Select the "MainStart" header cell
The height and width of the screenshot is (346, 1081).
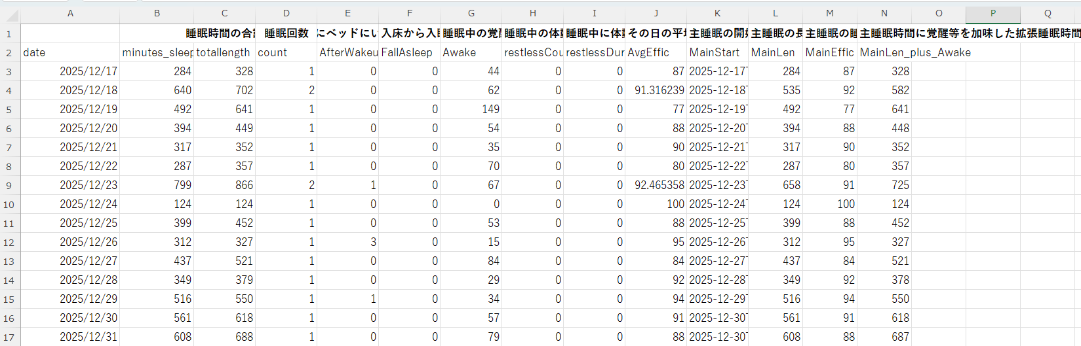pos(717,52)
